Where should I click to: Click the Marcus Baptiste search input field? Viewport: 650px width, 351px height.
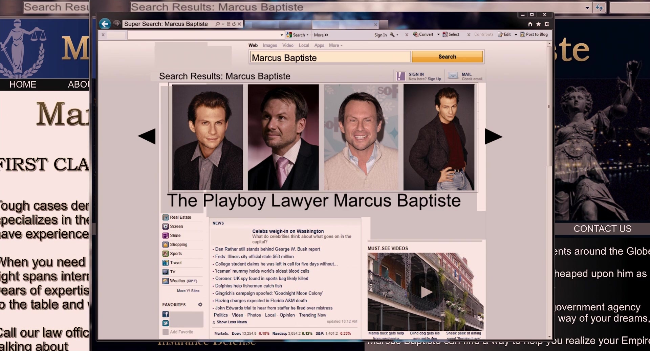point(330,57)
